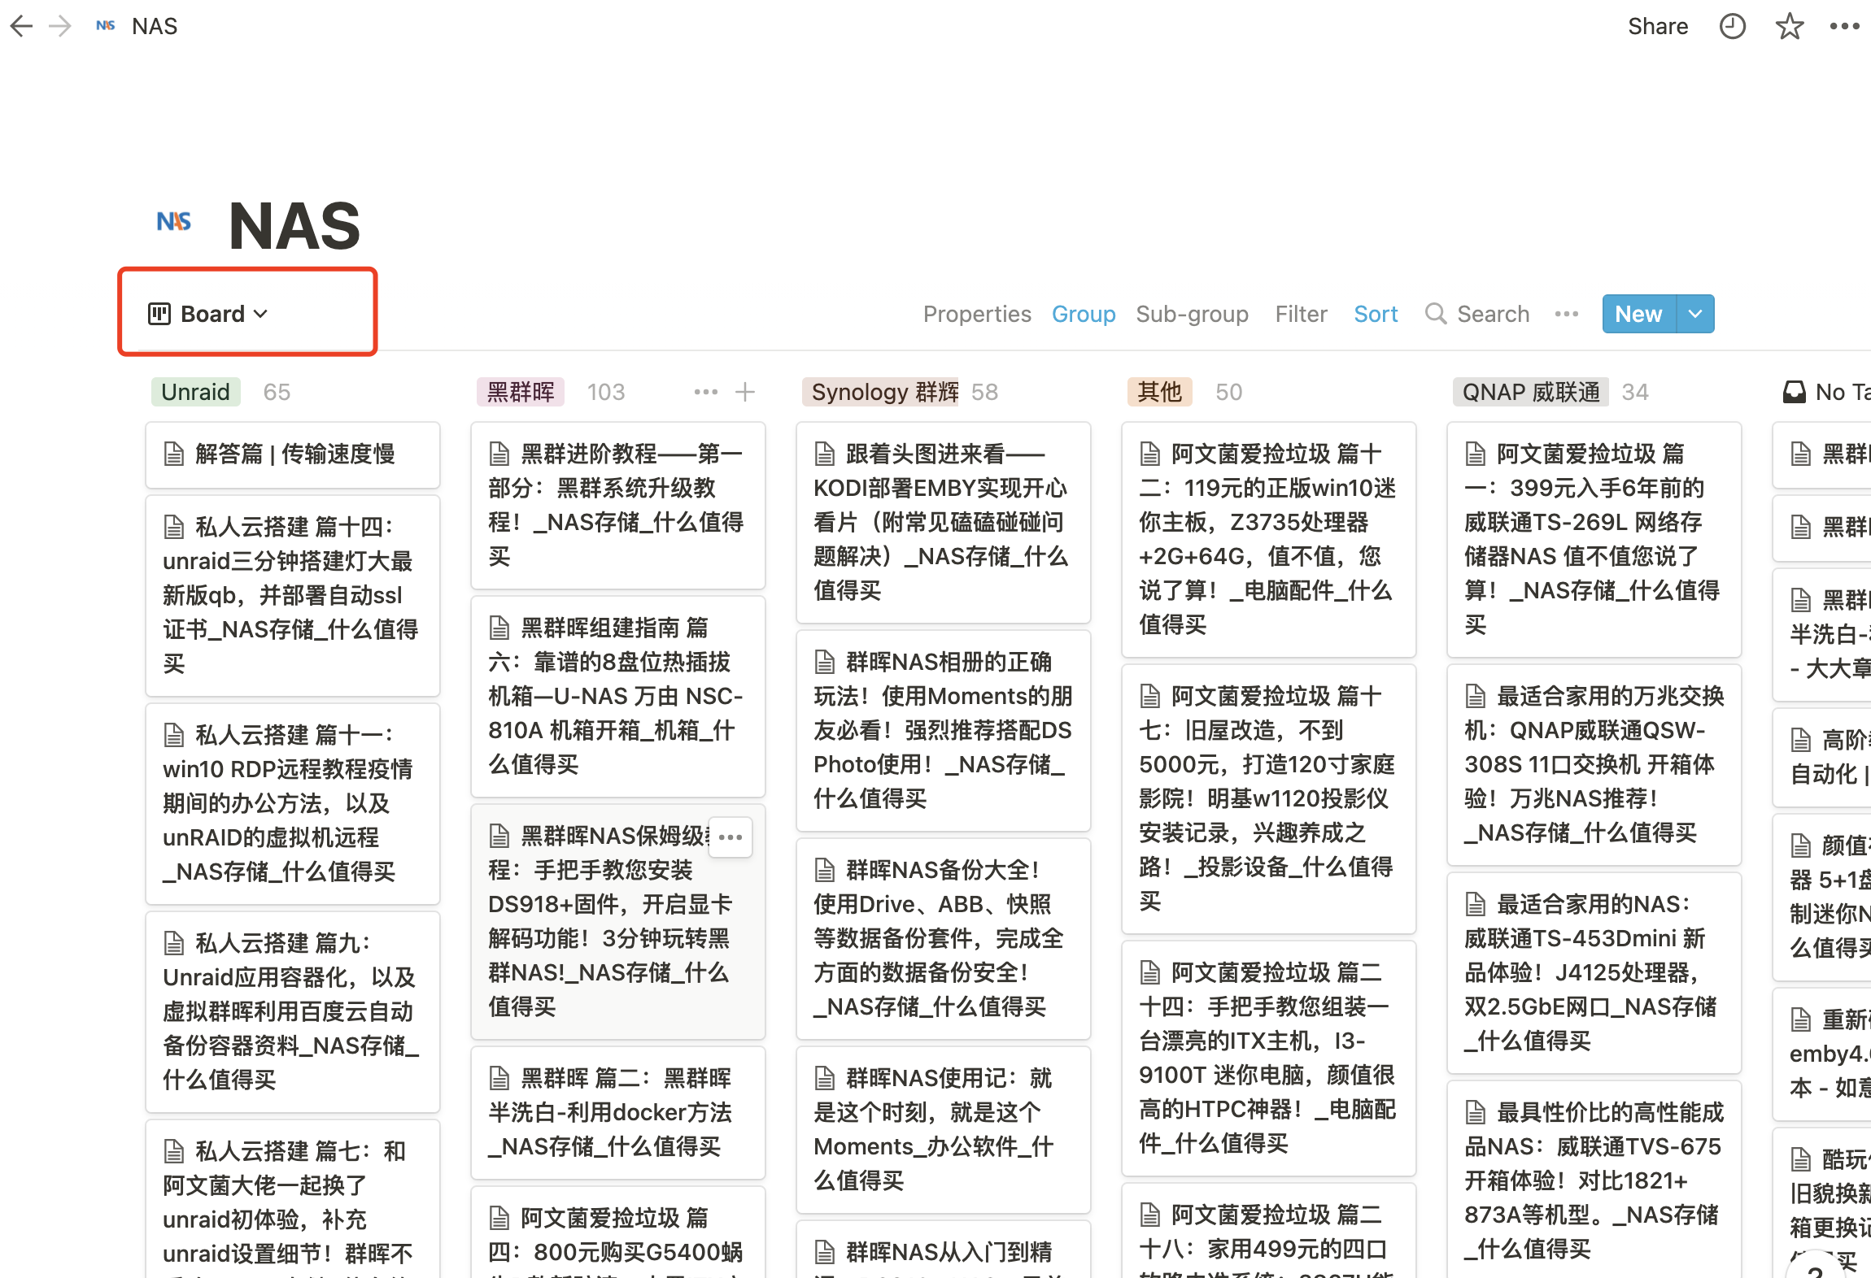Image resolution: width=1871 pixels, height=1278 pixels.
Task: Click the New button
Action: [1638, 314]
